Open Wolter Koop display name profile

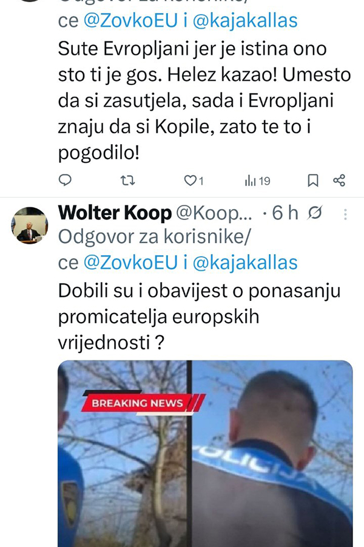[115, 213]
